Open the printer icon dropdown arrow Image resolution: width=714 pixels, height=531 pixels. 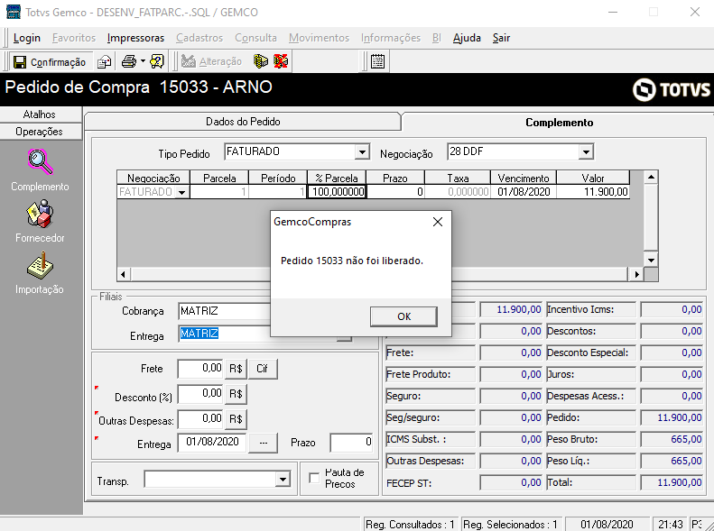pyautogui.click(x=143, y=61)
